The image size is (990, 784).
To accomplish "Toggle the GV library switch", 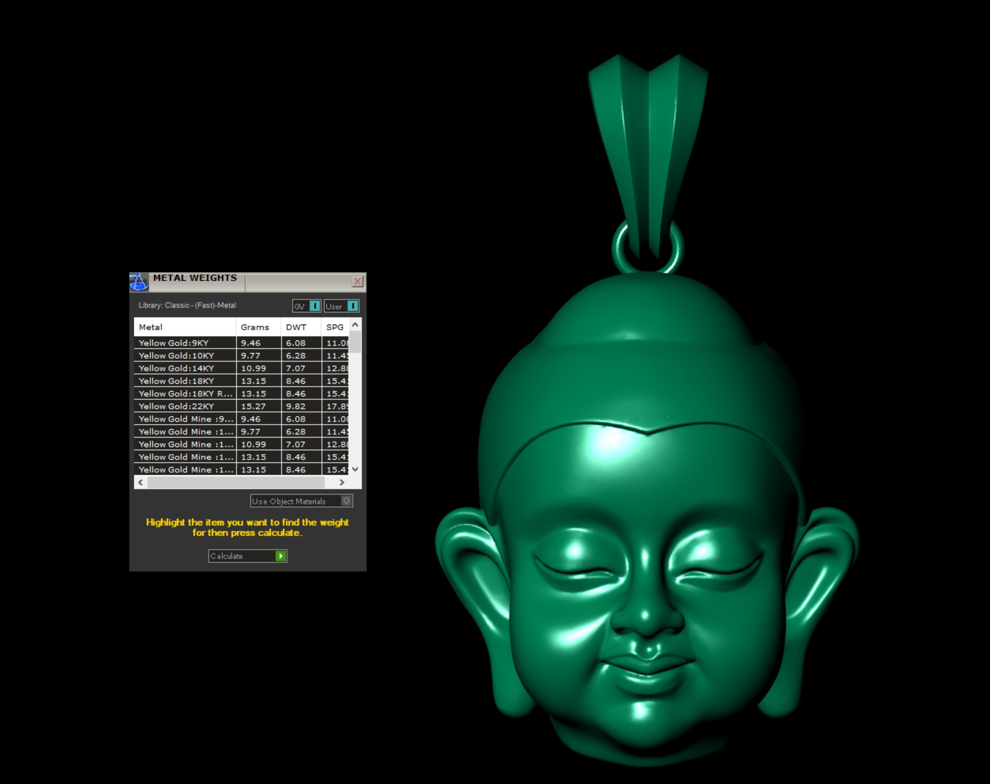I will pyautogui.click(x=314, y=306).
